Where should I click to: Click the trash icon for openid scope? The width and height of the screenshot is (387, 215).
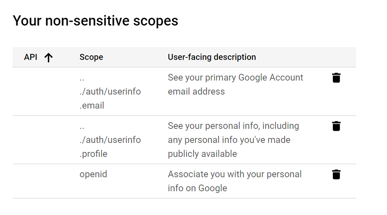[x=336, y=175]
